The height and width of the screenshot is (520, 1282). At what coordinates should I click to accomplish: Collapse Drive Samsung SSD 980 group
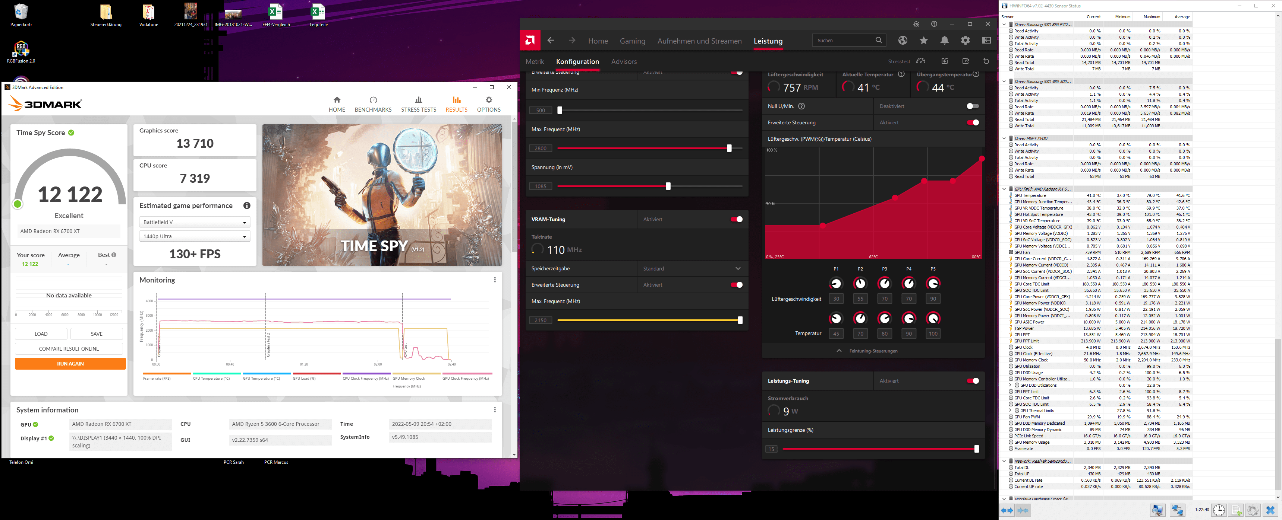coord(1004,82)
